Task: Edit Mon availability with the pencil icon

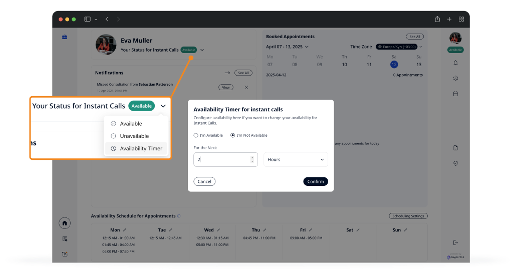Action: [125, 230]
